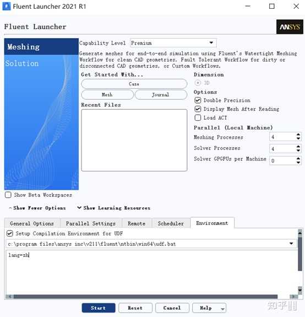Decrease Meshing Processes with down arrow
Screen dimensions: 305x317
click(x=298, y=139)
